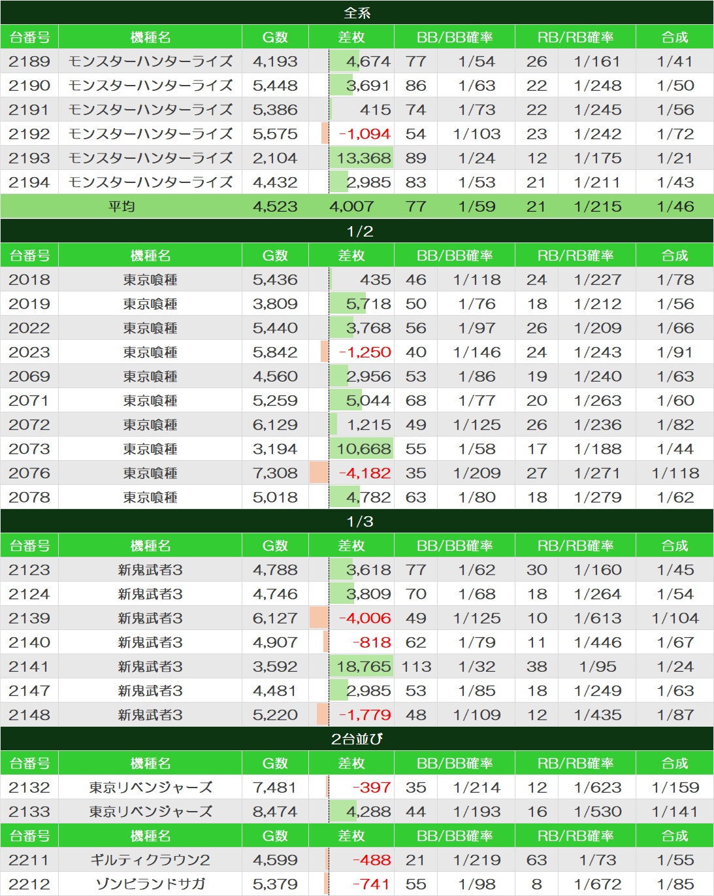Select the BB count 113
The height and width of the screenshot is (896, 714).
[416, 667]
